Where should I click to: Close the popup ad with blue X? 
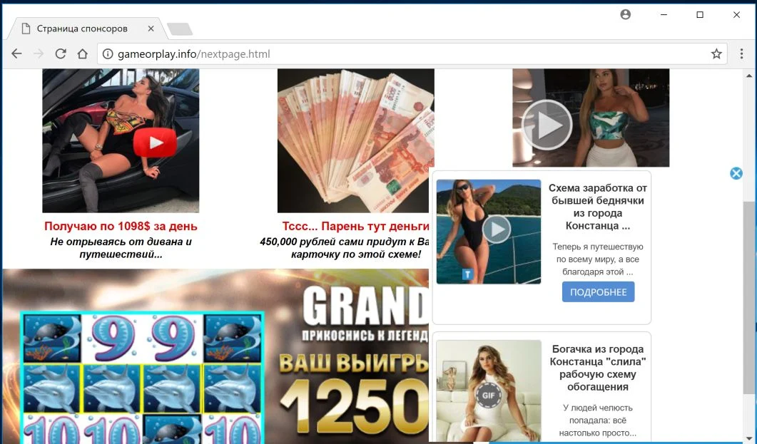pyautogui.click(x=736, y=173)
